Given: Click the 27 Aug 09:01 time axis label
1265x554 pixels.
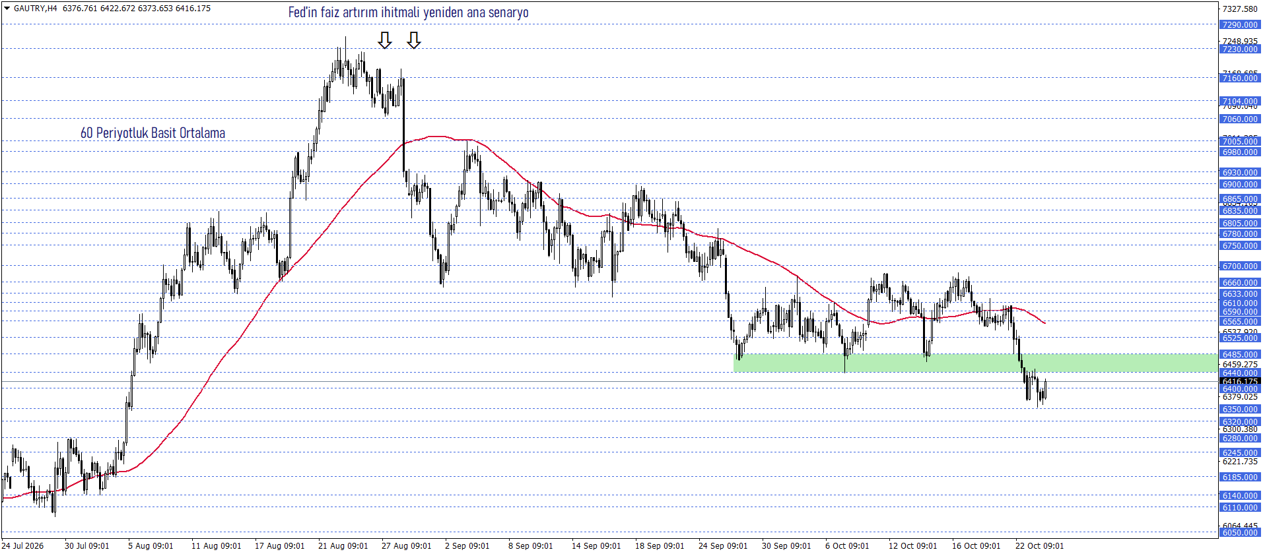Looking at the screenshot, I should [406, 546].
